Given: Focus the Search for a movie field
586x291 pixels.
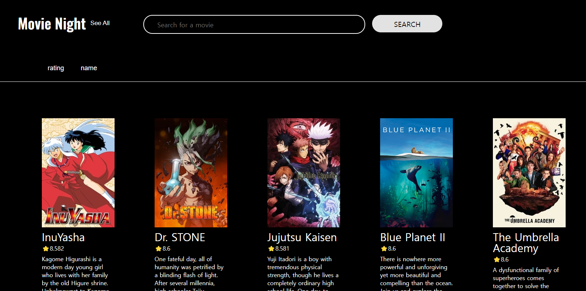Looking at the screenshot, I should pos(254,24).
